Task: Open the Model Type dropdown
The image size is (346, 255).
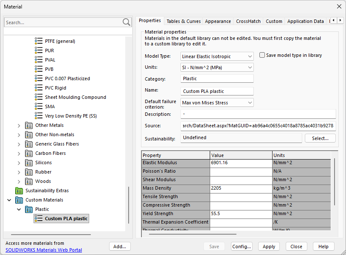Action: point(217,56)
